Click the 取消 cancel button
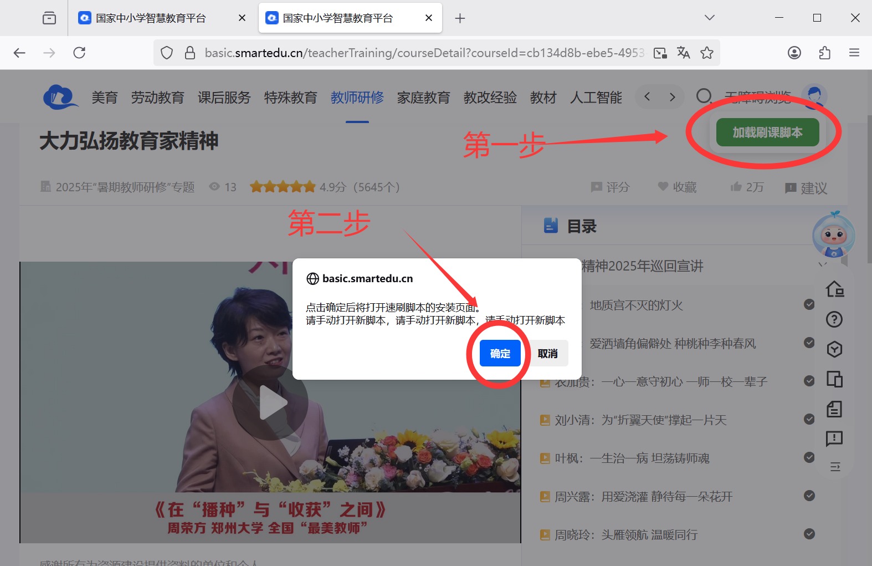 pos(547,353)
